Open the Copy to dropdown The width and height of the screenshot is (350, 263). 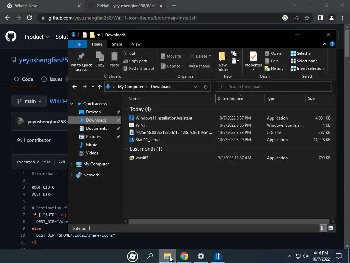coord(172,66)
